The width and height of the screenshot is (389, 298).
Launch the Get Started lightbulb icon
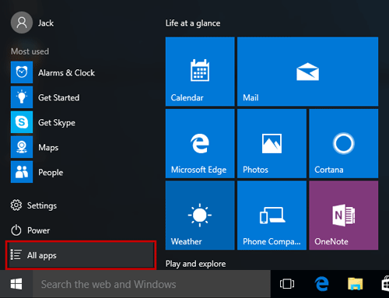point(22,97)
